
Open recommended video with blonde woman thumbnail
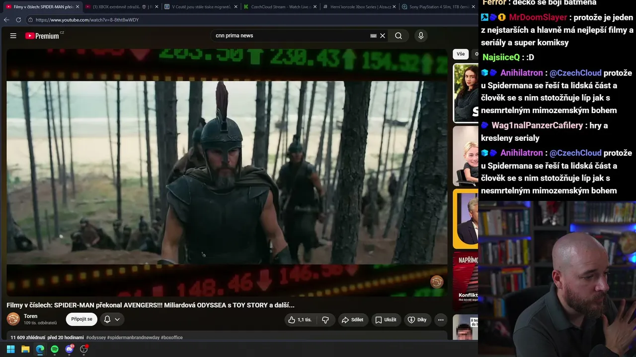tap(466, 156)
